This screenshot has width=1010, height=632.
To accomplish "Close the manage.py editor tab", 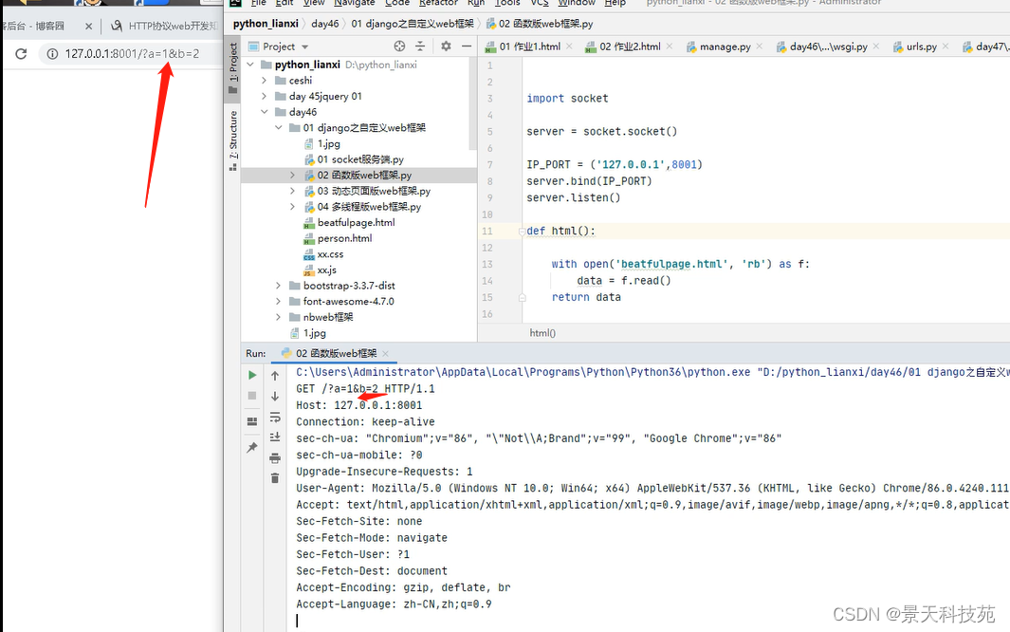I will (760, 46).
